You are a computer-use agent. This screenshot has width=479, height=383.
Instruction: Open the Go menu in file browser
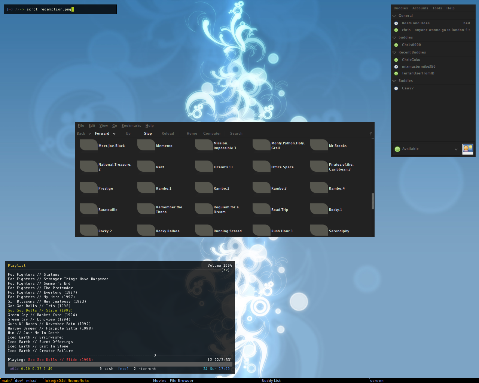tap(115, 126)
